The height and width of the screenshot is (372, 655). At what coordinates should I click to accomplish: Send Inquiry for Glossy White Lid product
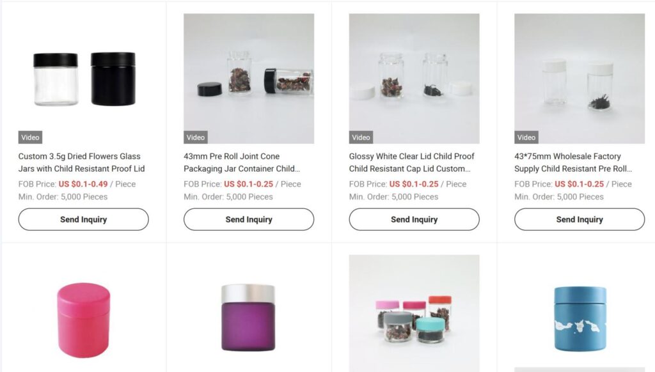(x=414, y=219)
